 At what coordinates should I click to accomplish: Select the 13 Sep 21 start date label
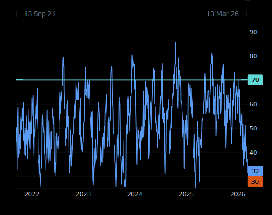pyautogui.click(x=40, y=14)
